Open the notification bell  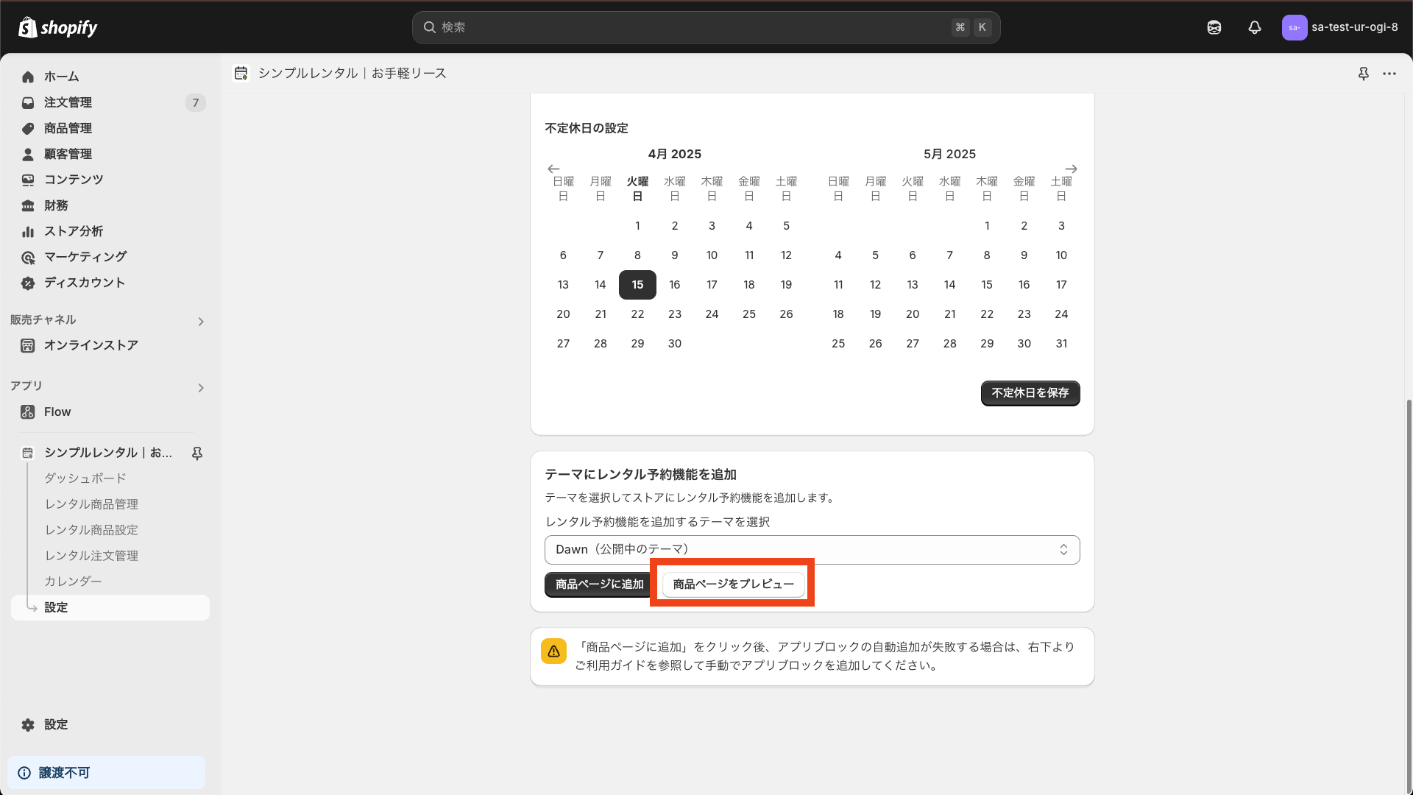(x=1254, y=27)
